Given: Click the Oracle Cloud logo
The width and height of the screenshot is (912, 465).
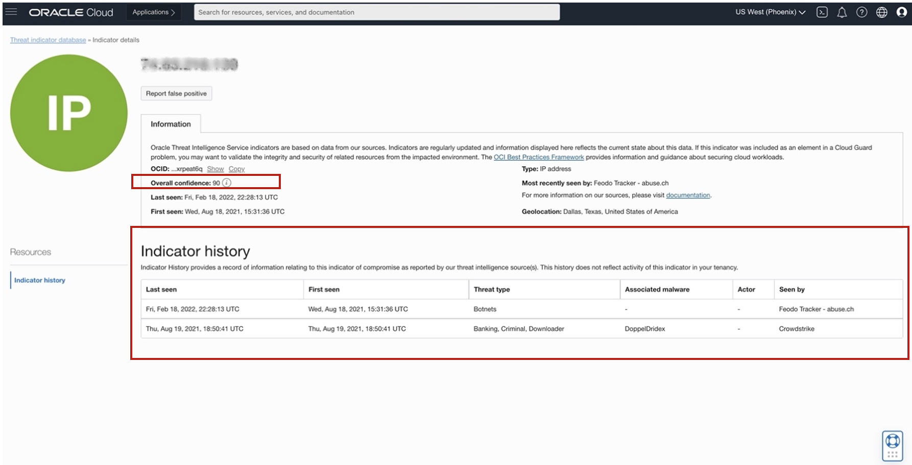Looking at the screenshot, I should click(71, 12).
